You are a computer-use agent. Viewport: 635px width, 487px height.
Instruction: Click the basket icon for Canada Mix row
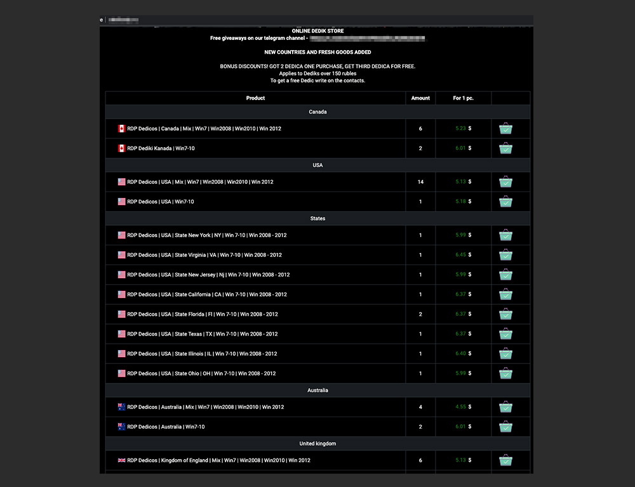(505, 129)
